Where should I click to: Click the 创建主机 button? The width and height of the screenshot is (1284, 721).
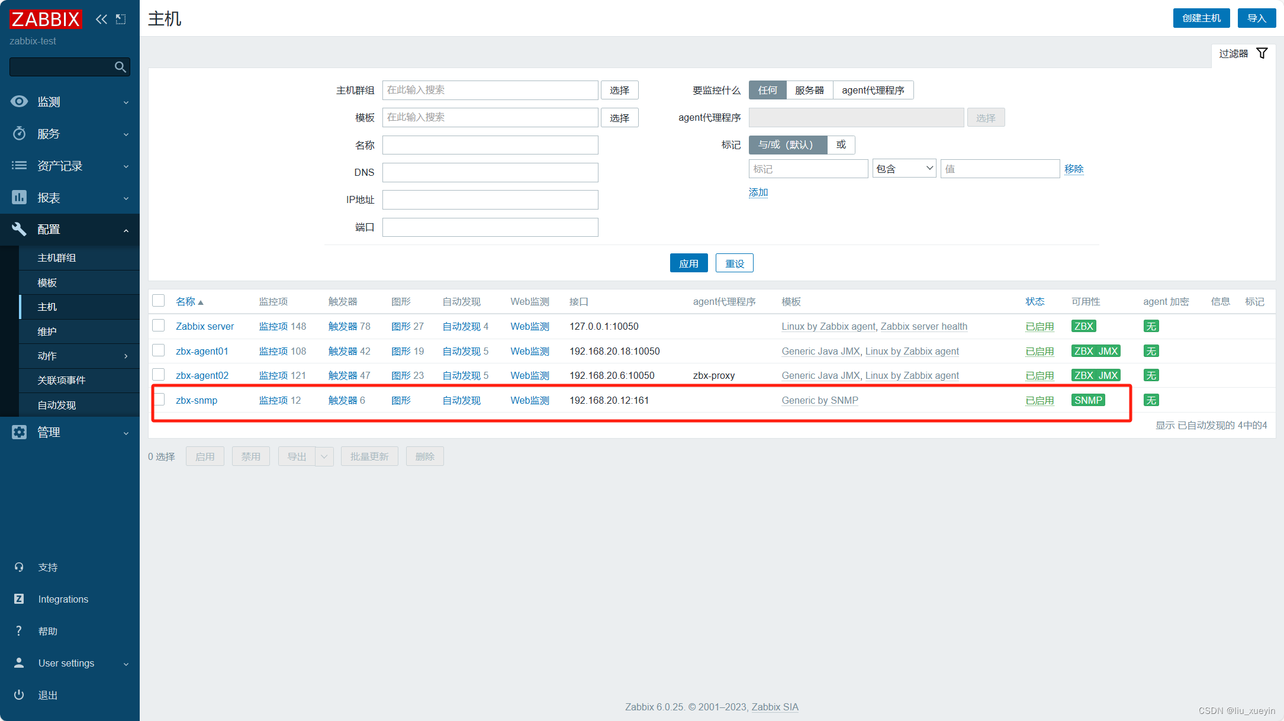[x=1201, y=18]
